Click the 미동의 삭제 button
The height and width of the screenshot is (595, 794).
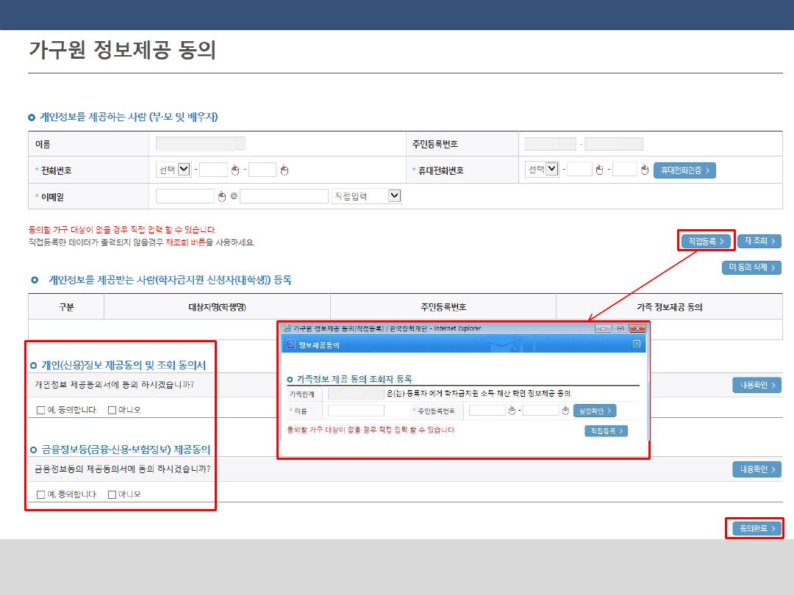[x=751, y=267]
